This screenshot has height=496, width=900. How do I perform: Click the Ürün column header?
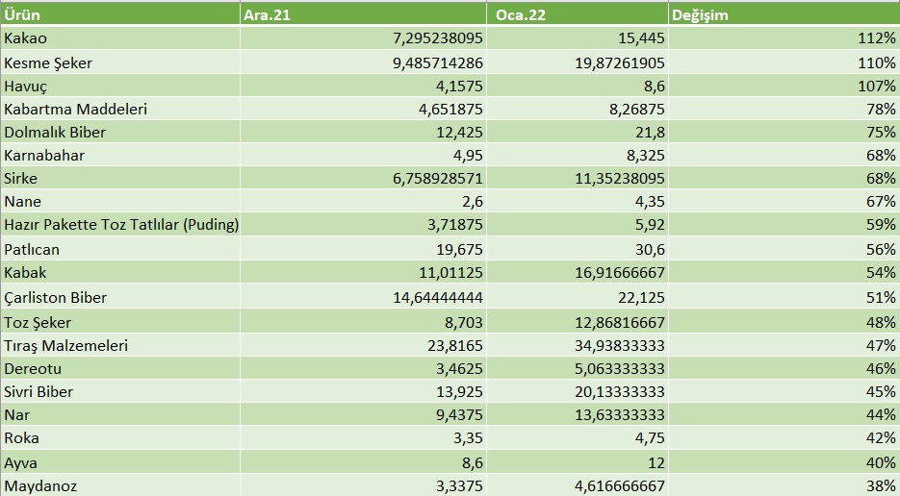click(x=119, y=14)
